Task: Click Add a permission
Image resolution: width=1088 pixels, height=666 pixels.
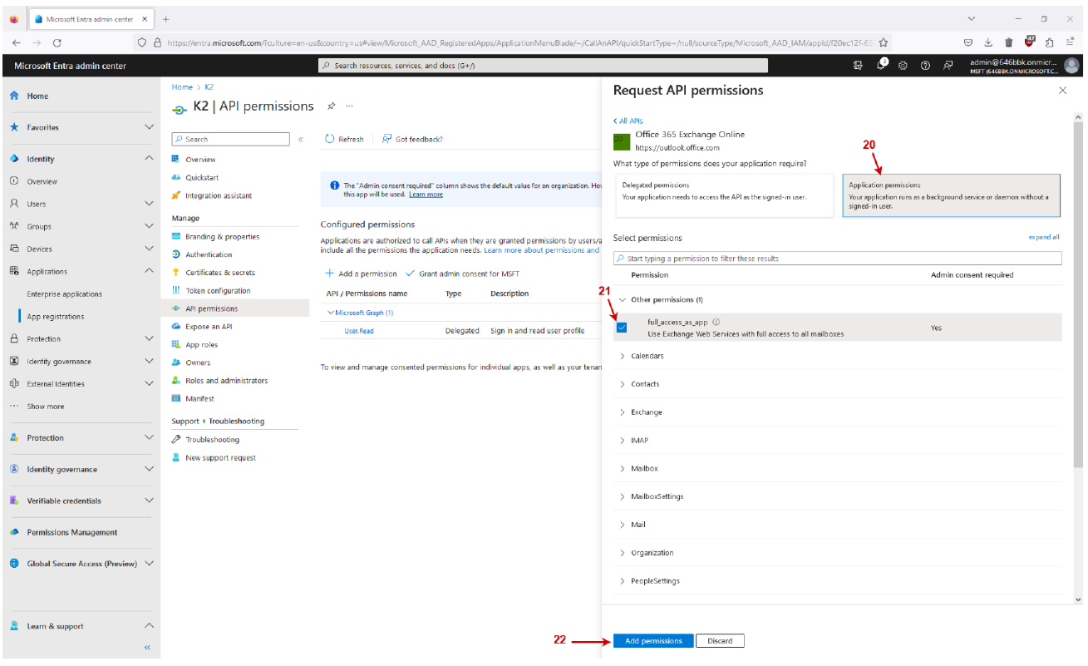Action: tap(361, 274)
